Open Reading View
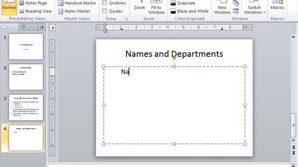Screen dimensions: 298x167 [x=35, y=11]
